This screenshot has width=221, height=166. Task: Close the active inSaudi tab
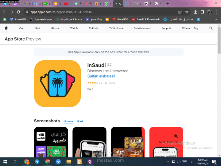(120, 4)
